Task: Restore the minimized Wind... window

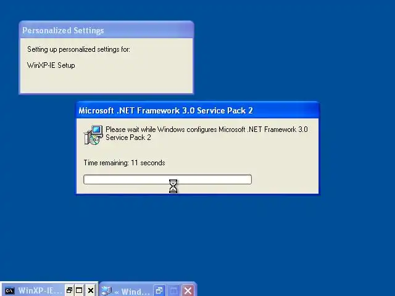Action: (159, 290)
